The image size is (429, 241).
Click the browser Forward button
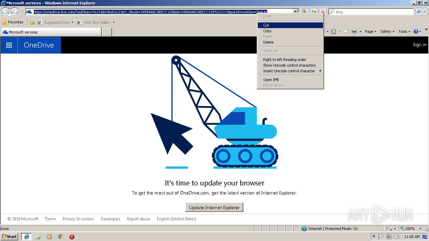(14, 12)
